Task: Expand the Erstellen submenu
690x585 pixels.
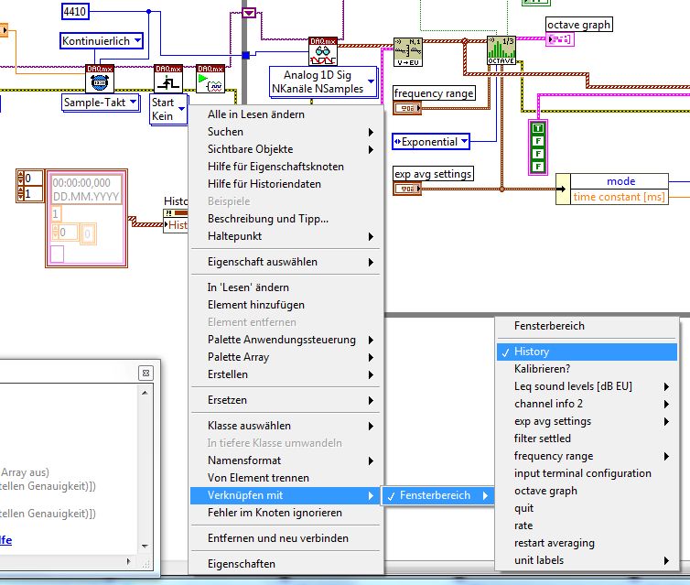Action: click(286, 374)
